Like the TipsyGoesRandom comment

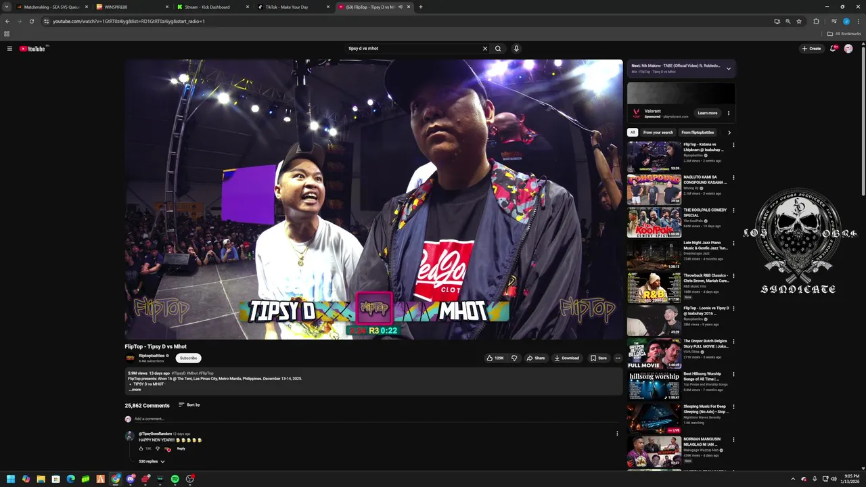point(141,448)
